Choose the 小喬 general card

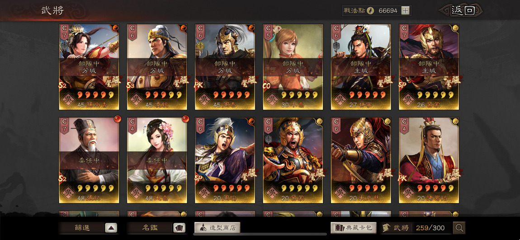click(293, 66)
